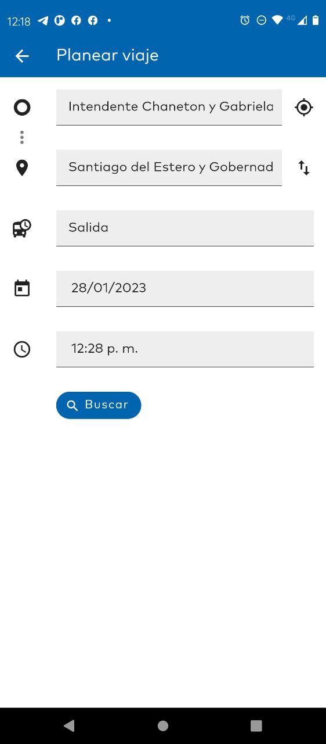The image size is (326, 744).
Task: Edit destination field Santiago del Estero
Action: (169, 167)
